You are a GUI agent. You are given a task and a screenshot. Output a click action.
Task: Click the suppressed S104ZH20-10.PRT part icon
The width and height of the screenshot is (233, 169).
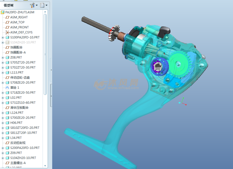7,42
